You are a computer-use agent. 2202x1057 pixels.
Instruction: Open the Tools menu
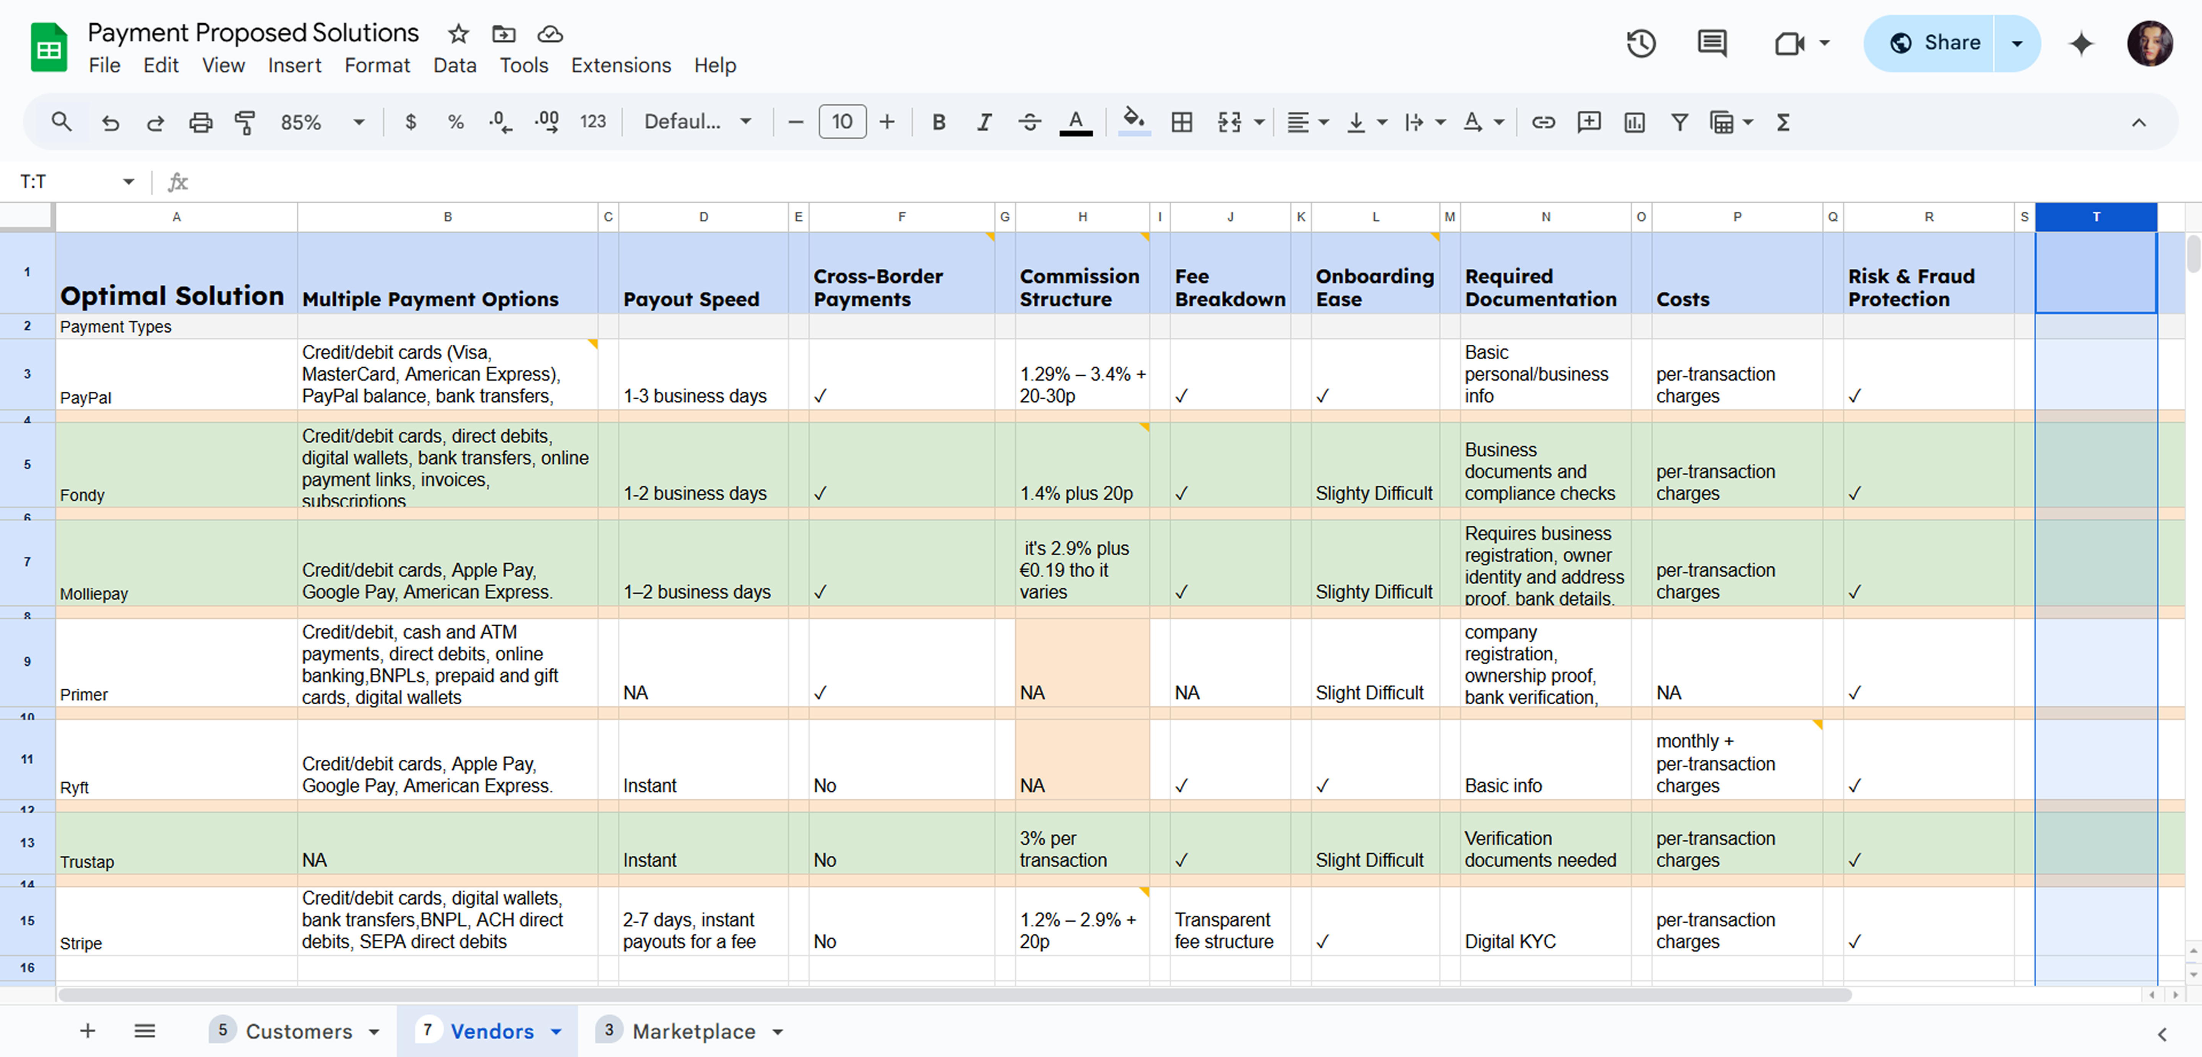524,66
